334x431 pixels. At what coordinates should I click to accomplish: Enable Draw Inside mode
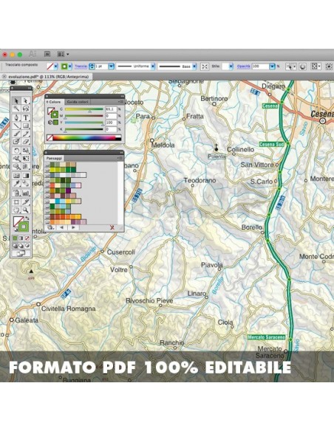click(27, 246)
